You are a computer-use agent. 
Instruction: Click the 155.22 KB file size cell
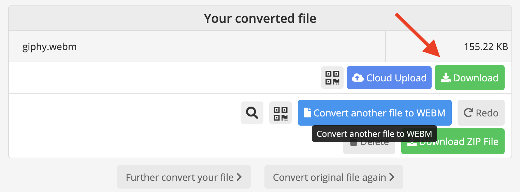[486, 47]
